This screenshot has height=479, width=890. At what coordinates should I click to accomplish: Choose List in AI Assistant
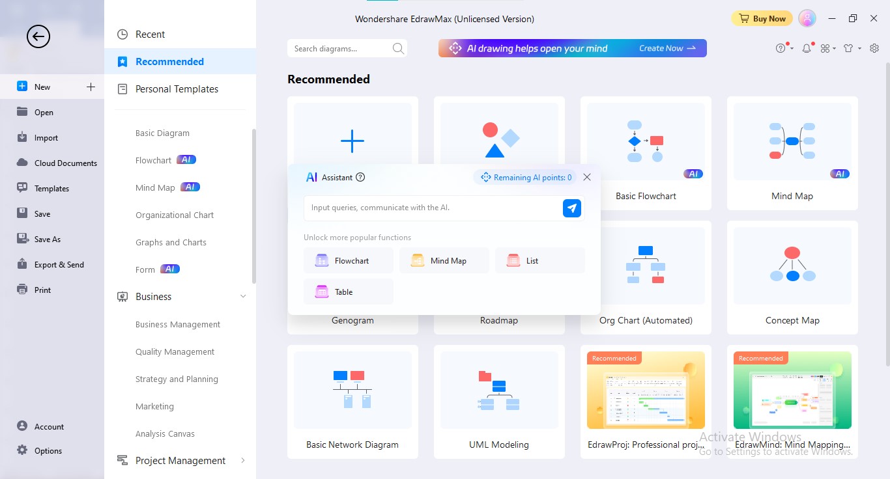[x=540, y=260]
